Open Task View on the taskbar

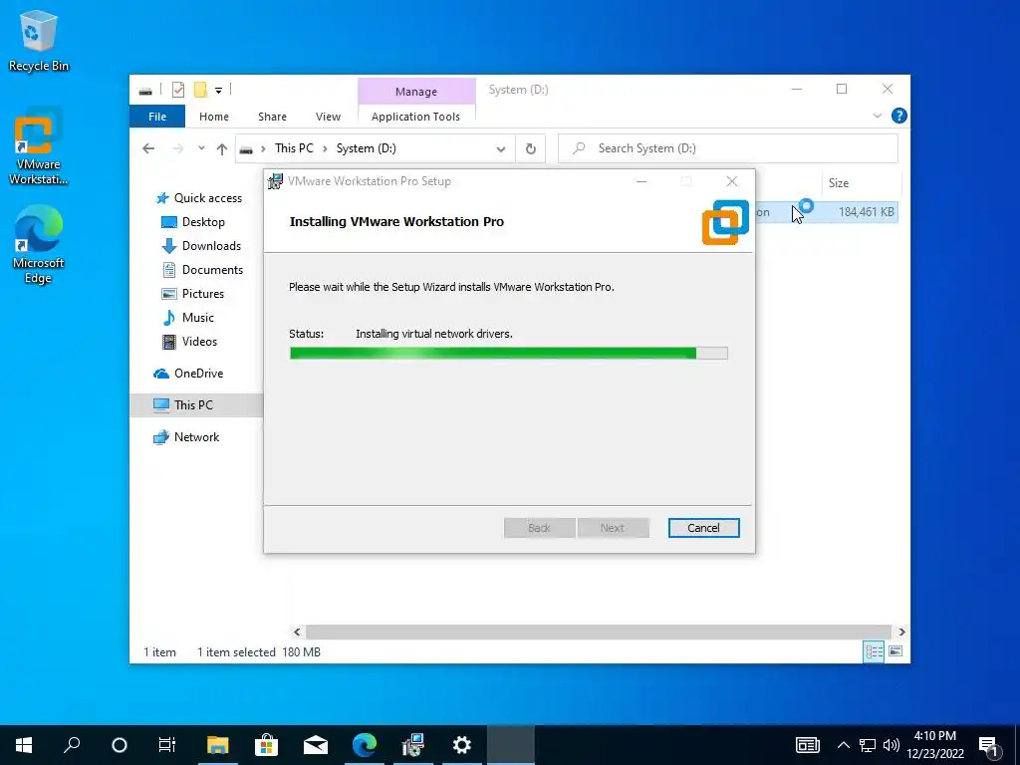(167, 745)
